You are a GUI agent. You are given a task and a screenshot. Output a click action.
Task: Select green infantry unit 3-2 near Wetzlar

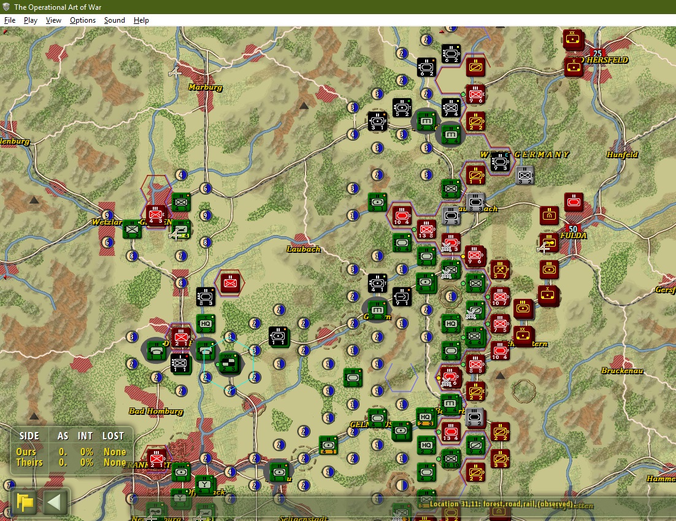[x=131, y=230]
